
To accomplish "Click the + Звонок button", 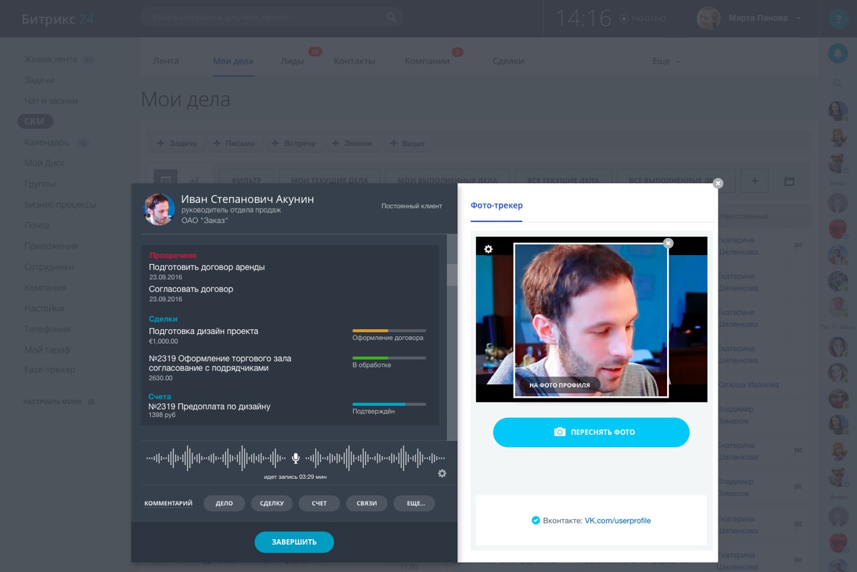I will (x=352, y=143).
